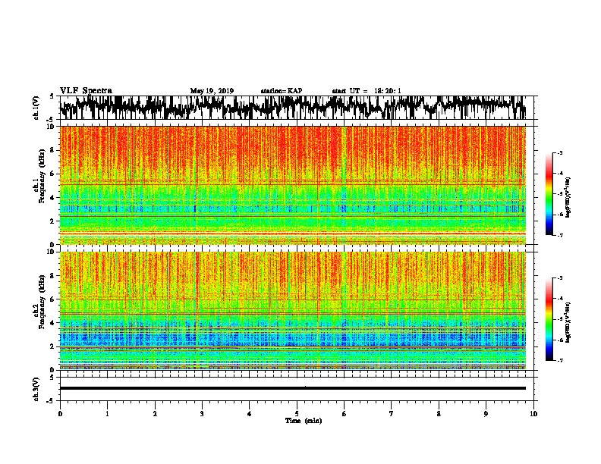Image resolution: width=601 pixels, height=464 pixels.
Task: Click time axis tick label "9"
Action: [486, 414]
